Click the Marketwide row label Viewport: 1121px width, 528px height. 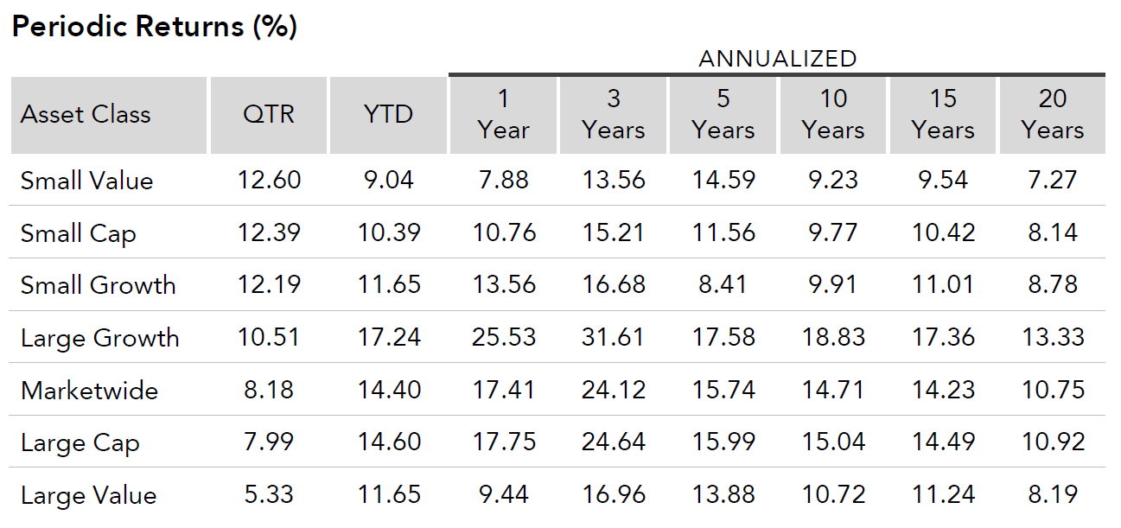coord(89,390)
